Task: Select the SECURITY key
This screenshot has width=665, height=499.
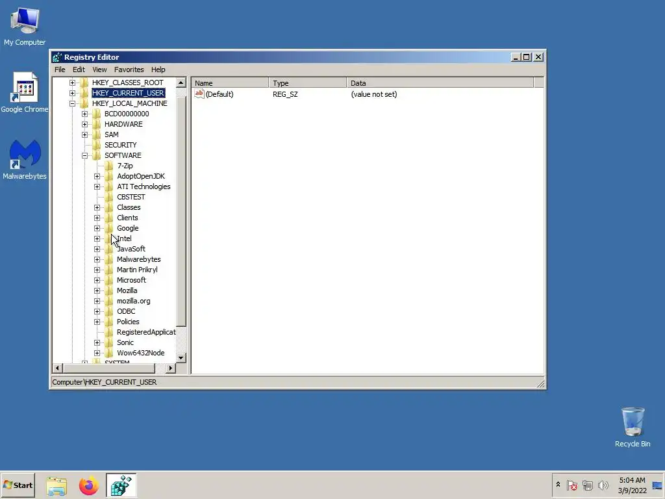Action: (x=120, y=145)
